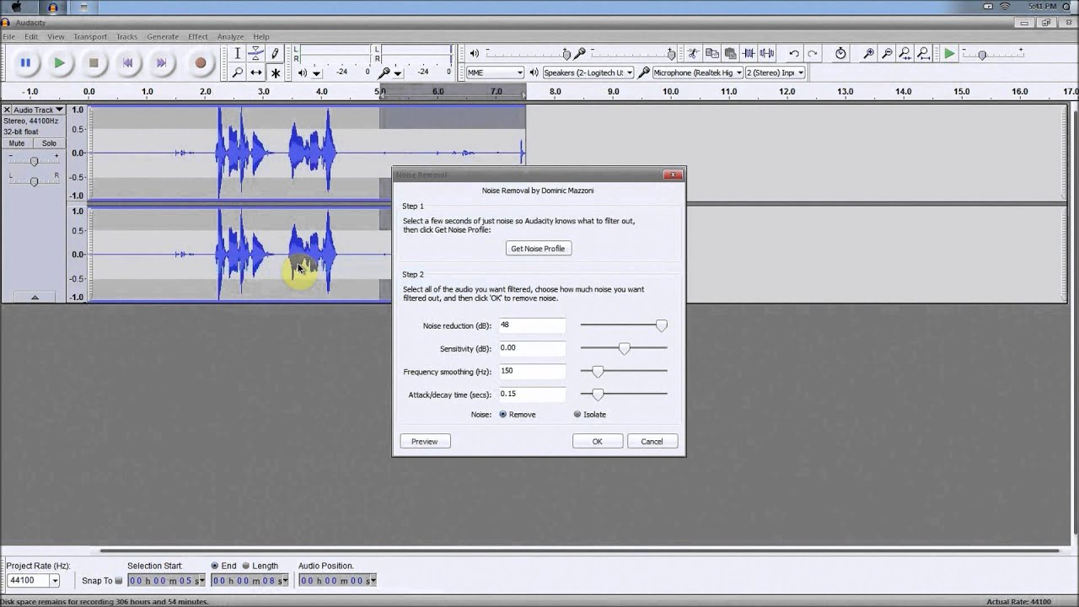Click the Cut scissors icon
Viewport: 1079px width, 607px height.
pos(694,53)
